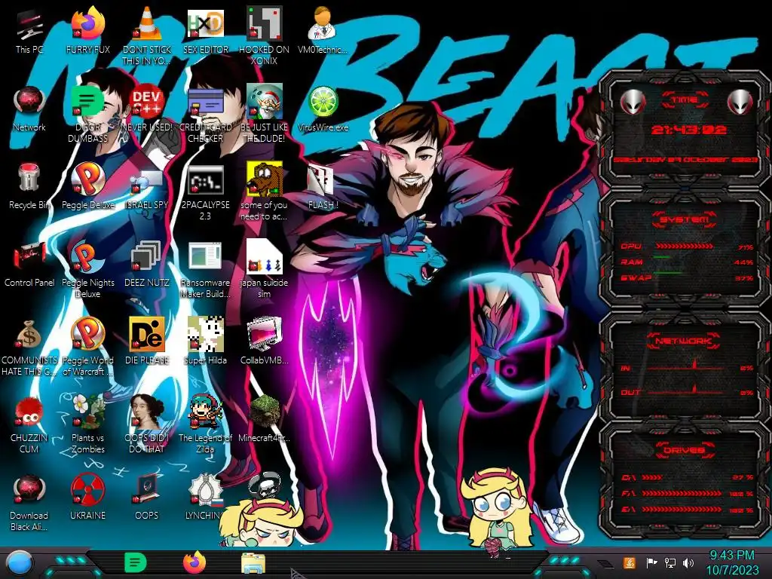Launch Peggle Nights Deluxe shortcut
The width and height of the screenshot is (772, 579).
point(87,270)
